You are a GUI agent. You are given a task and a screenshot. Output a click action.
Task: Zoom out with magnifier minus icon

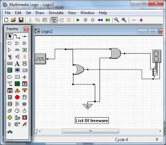[x=117, y=20]
